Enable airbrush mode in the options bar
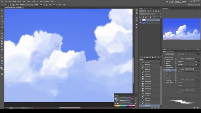The width and height of the screenshot is (201, 113). point(60,5)
